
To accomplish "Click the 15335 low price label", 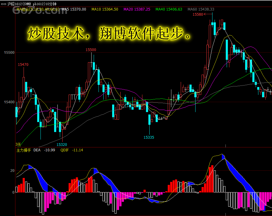I will (149, 137).
